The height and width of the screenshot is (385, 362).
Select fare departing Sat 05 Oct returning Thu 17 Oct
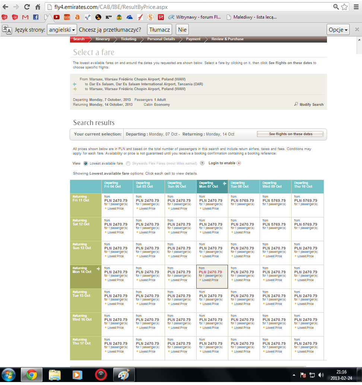point(149,348)
